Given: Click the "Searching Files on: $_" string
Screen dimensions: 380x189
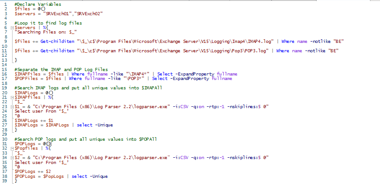Looking at the screenshot, I should pos(39,32).
